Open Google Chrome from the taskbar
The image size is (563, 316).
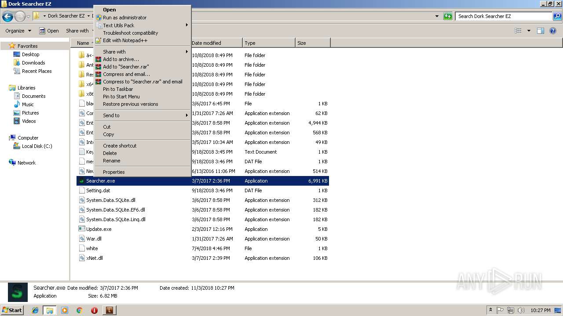(79, 310)
